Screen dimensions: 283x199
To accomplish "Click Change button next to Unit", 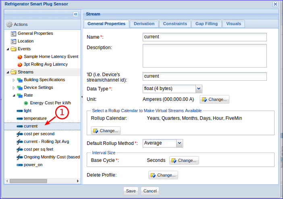I will click(x=214, y=99).
